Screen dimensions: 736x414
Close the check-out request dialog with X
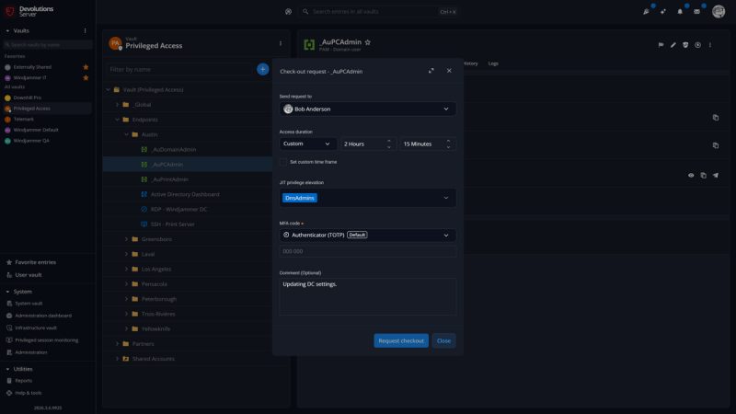tap(449, 71)
